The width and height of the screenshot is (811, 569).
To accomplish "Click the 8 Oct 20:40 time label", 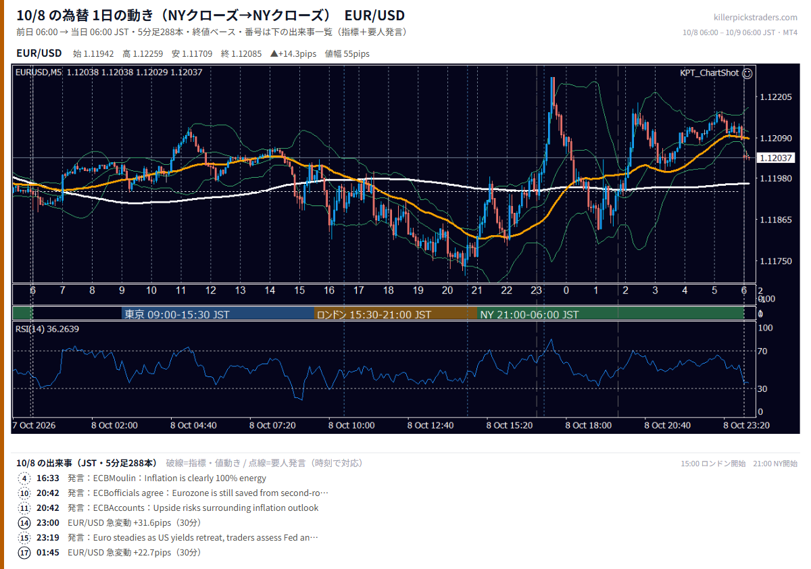I will (667, 425).
